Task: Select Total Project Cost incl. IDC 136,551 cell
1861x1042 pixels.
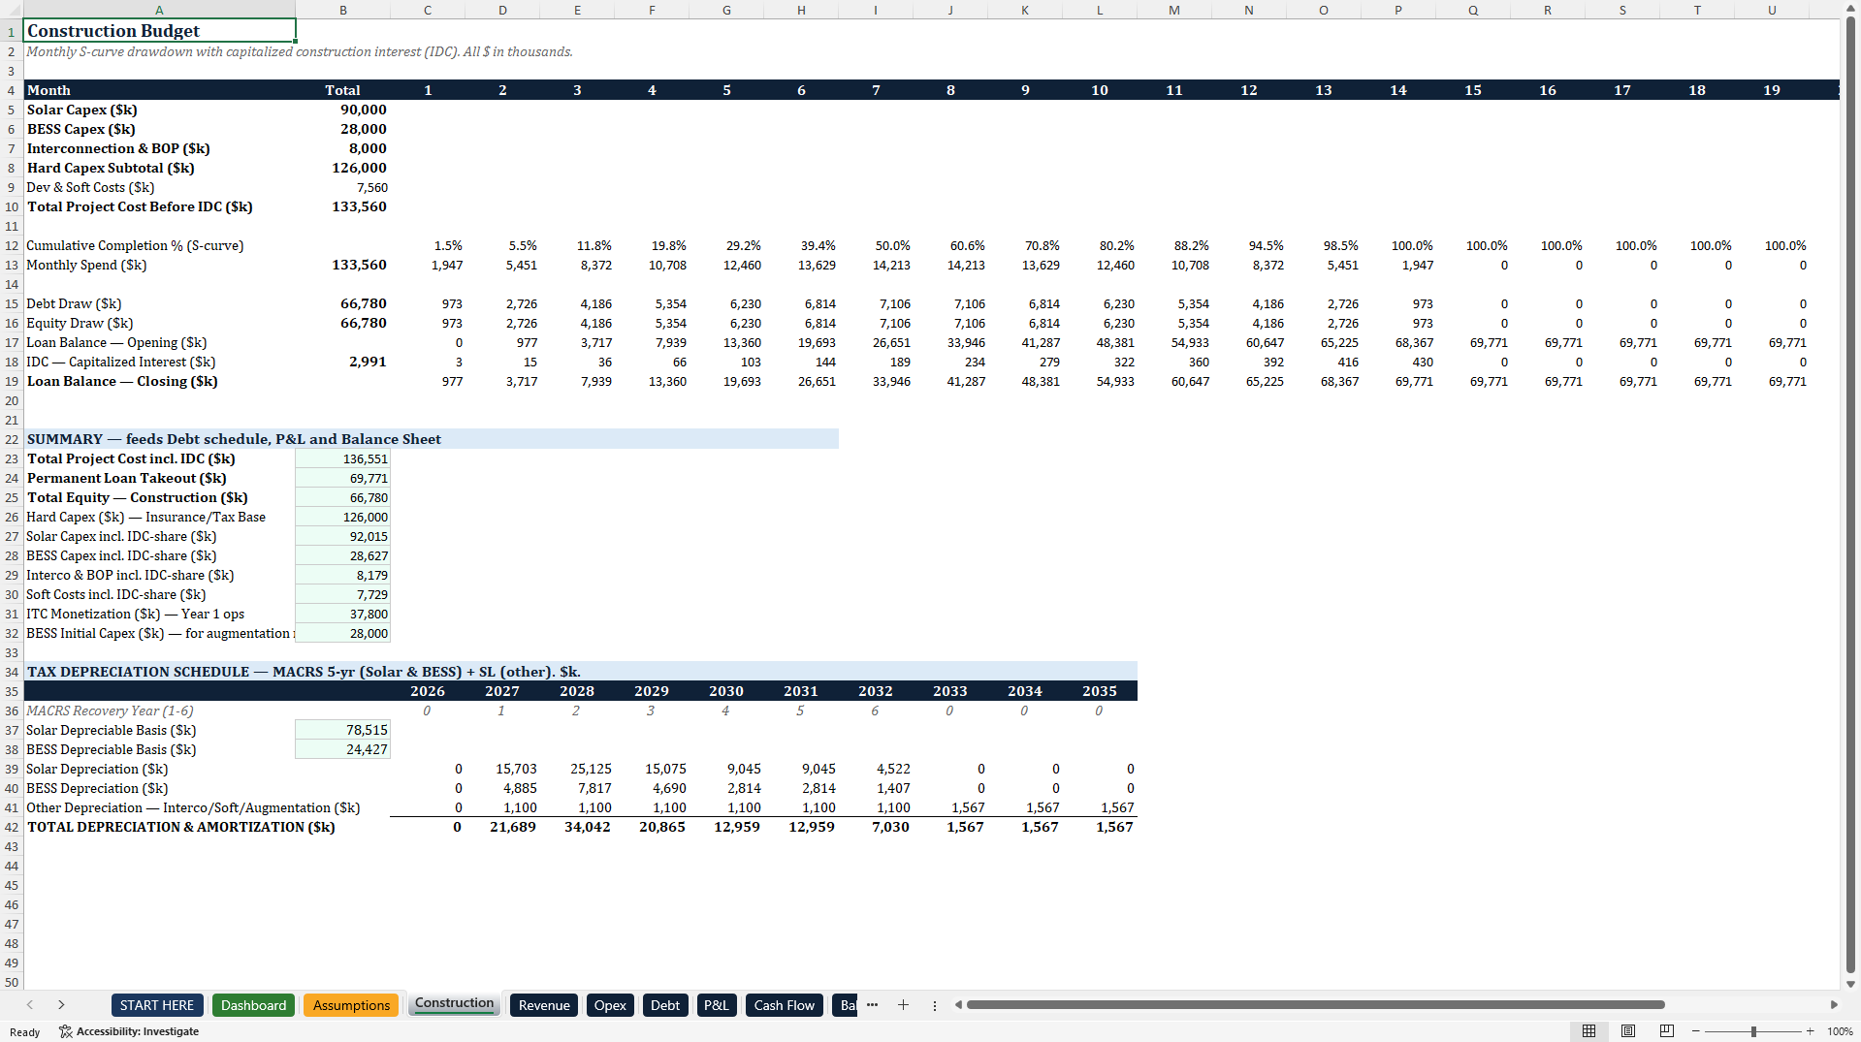Action: pyautogui.click(x=342, y=458)
